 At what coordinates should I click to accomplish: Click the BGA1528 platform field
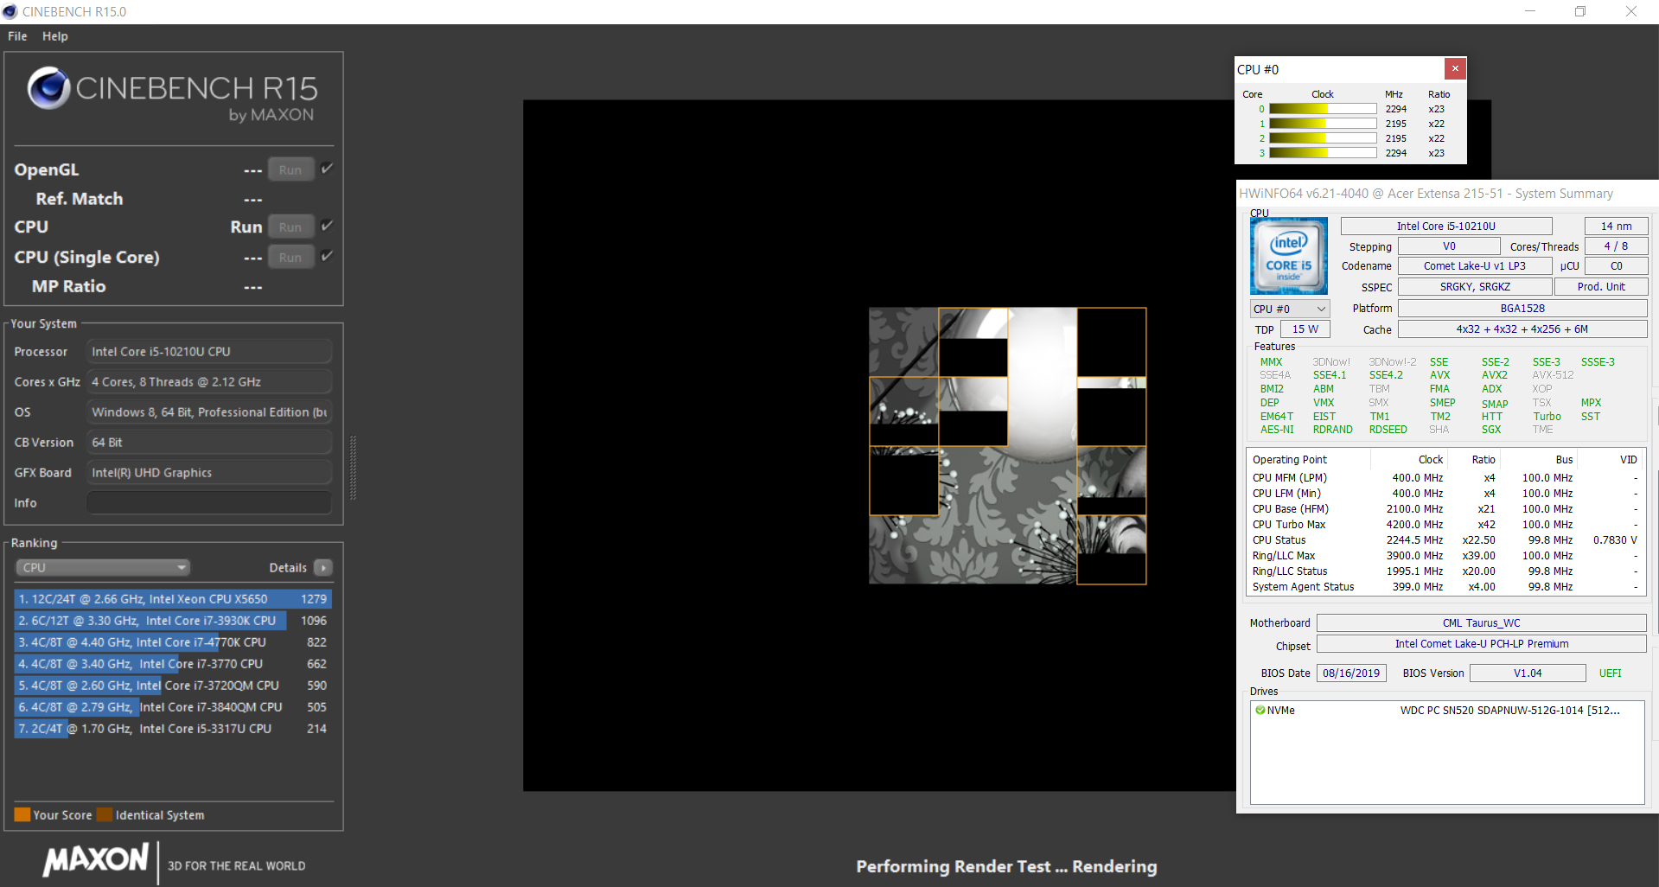[1522, 309]
